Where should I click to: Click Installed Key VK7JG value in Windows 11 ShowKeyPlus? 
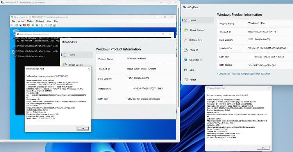(x=268, y=48)
